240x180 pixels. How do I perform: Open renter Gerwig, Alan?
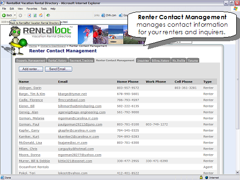coord(29,112)
